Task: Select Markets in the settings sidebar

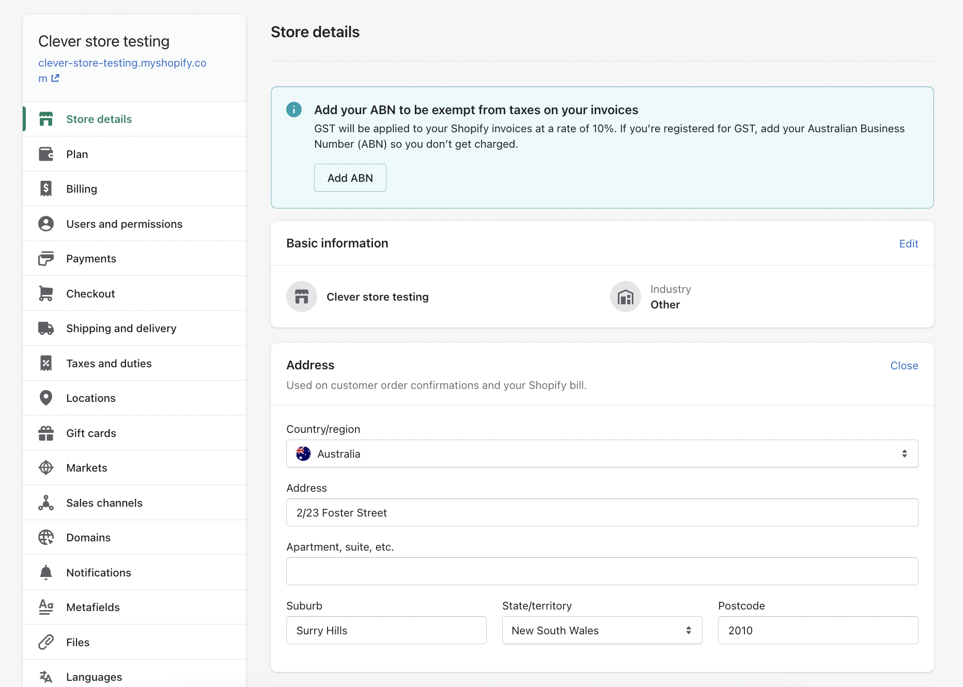Action: (x=87, y=468)
